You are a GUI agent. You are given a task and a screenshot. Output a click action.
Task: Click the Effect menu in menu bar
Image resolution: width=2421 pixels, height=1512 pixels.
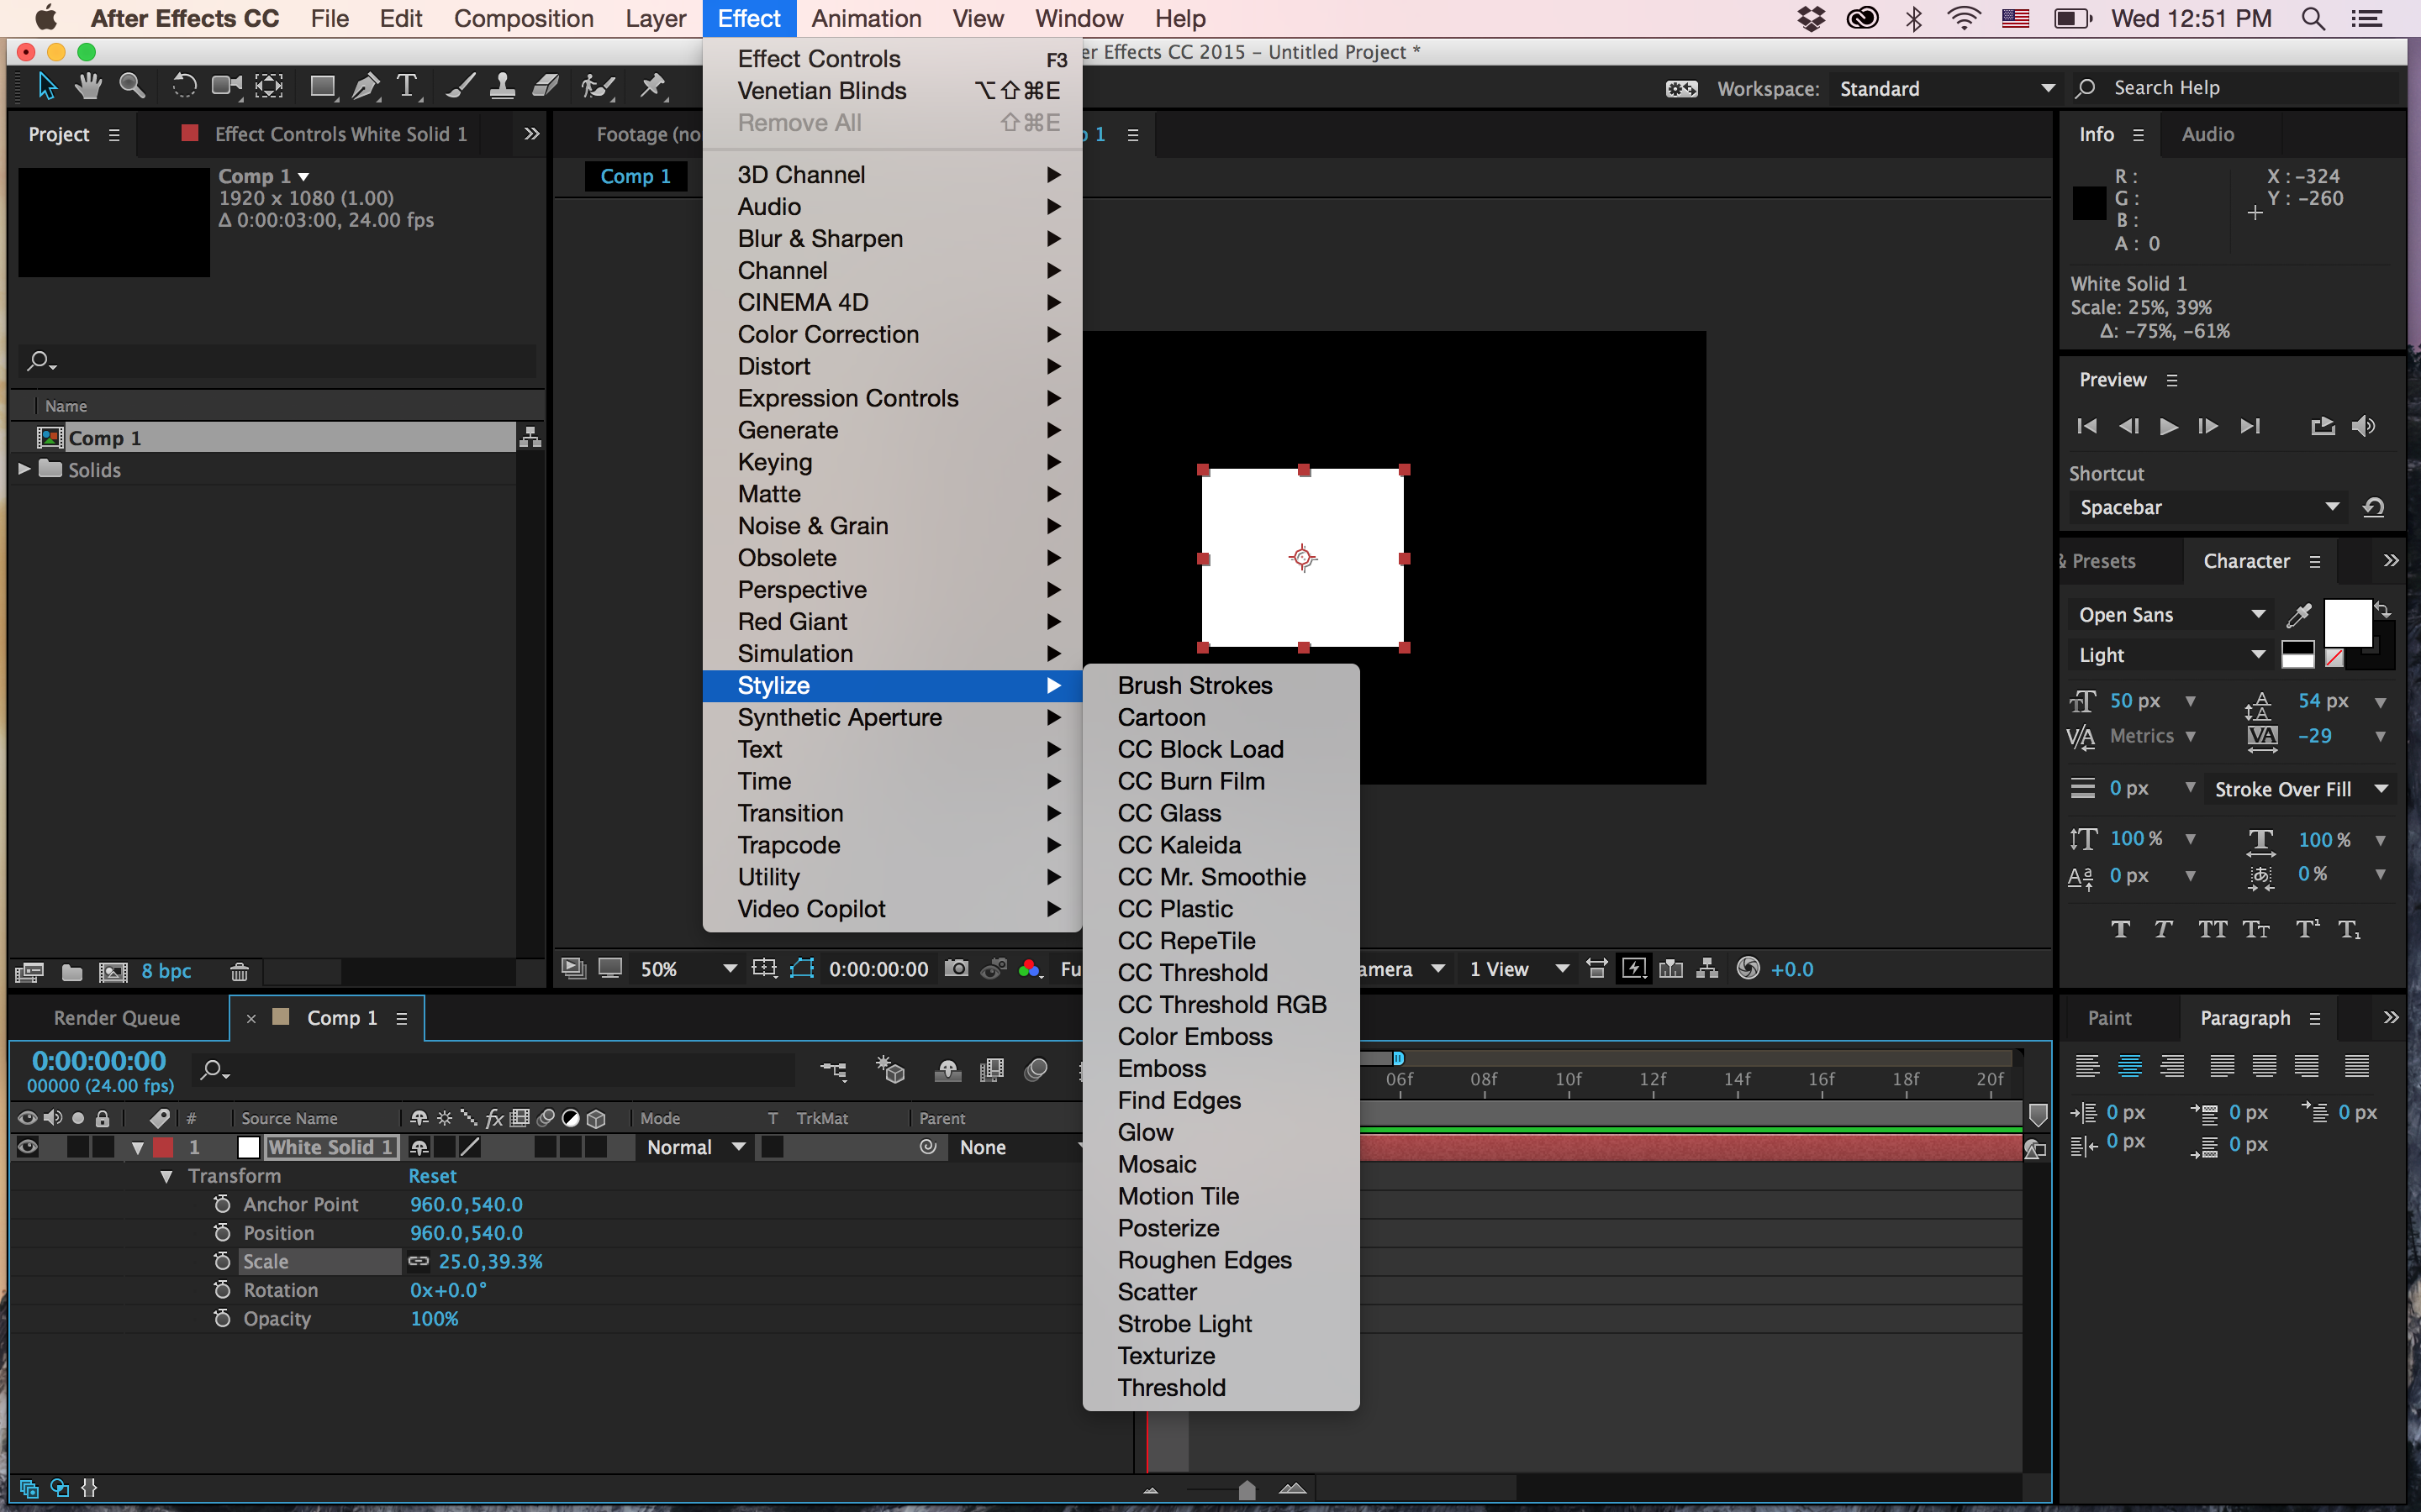(x=746, y=19)
